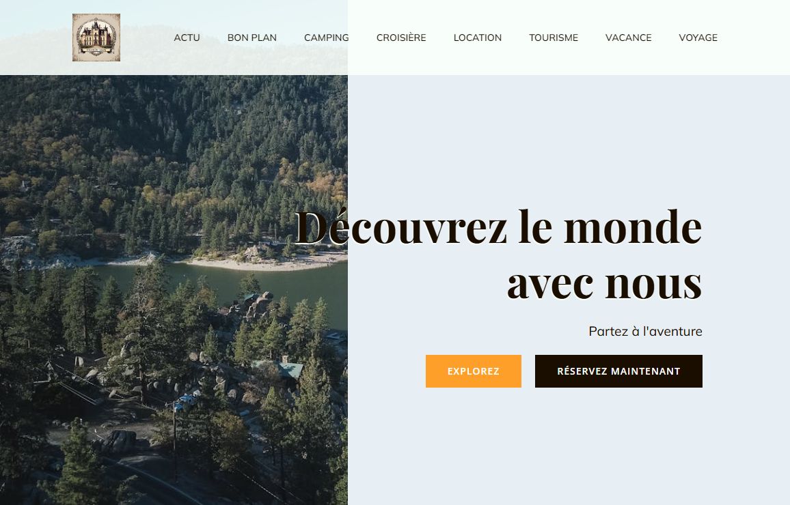Click the RÉSERVEZ MAINTENANT button
The image size is (790, 505).
click(618, 371)
